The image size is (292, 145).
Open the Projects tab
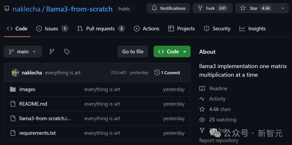[x=181, y=29]
